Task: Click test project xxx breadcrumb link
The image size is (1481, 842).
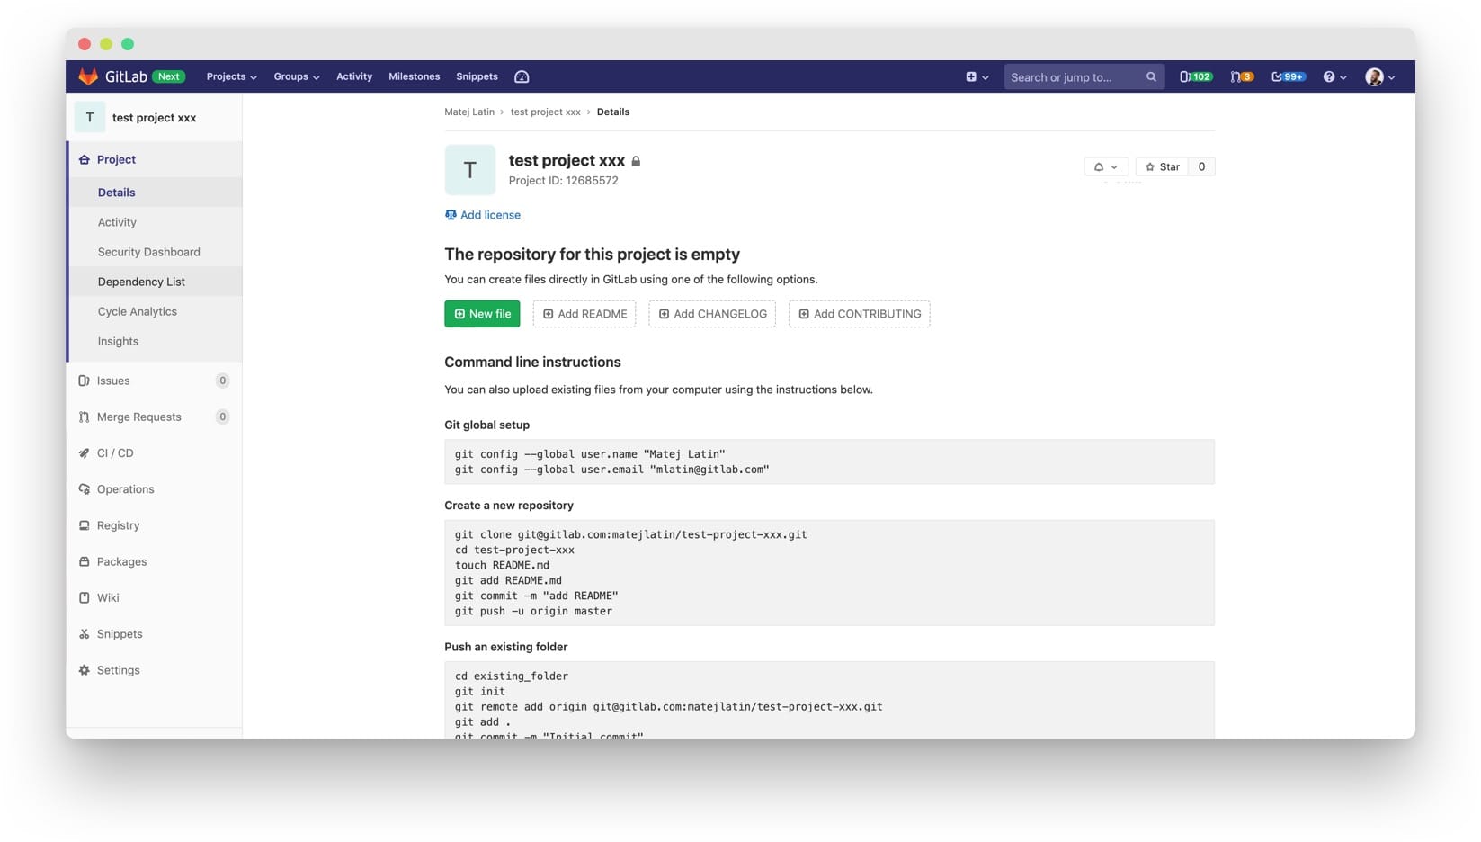Action: point(546,112)
